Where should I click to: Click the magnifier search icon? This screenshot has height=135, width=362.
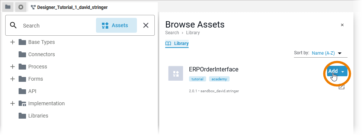[x=13, y=25]
